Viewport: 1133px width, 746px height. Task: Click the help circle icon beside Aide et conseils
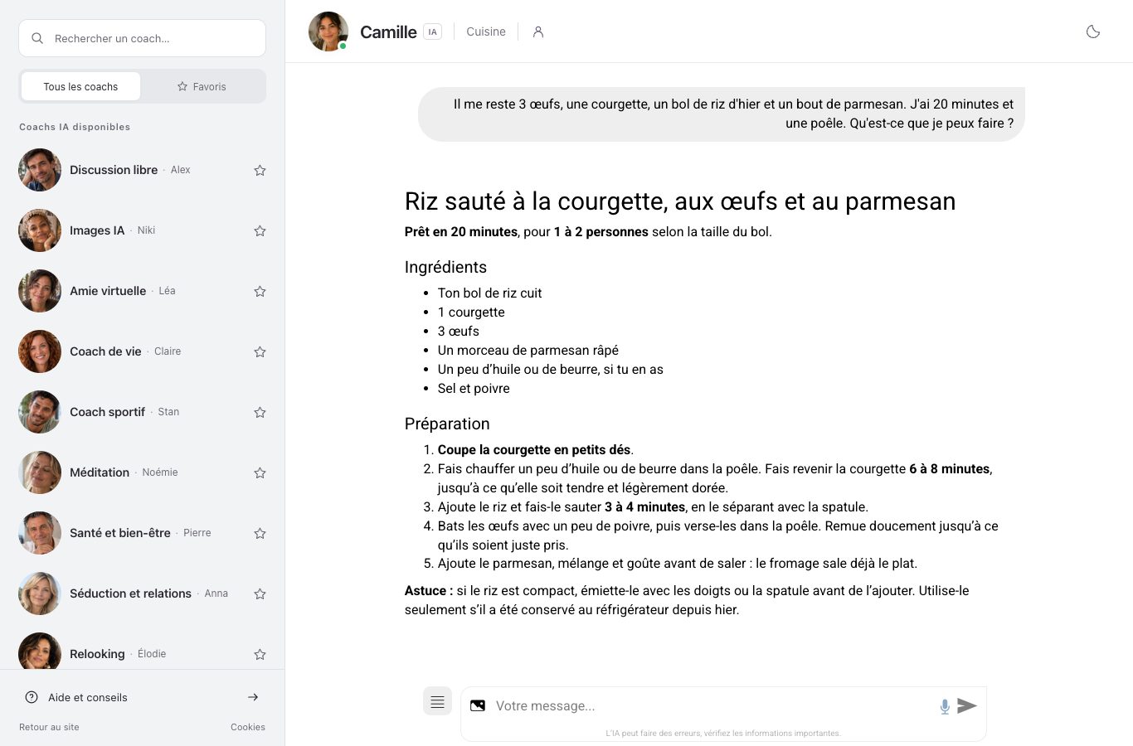click(x=32, y=697)
